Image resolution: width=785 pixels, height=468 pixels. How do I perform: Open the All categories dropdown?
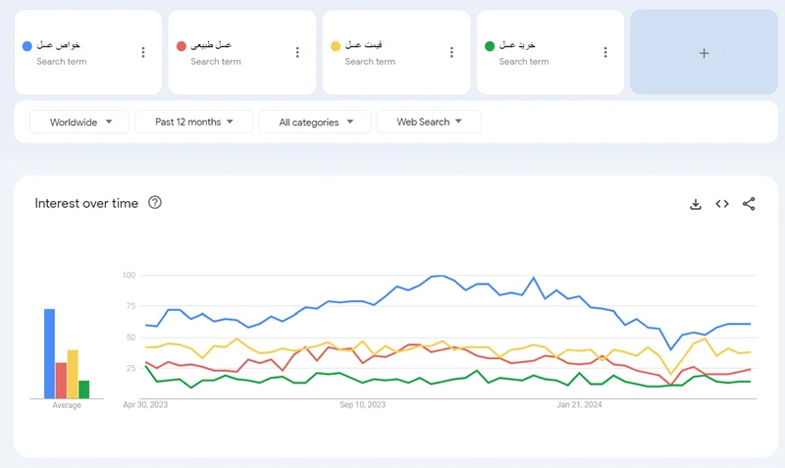[x=315, y=122]
